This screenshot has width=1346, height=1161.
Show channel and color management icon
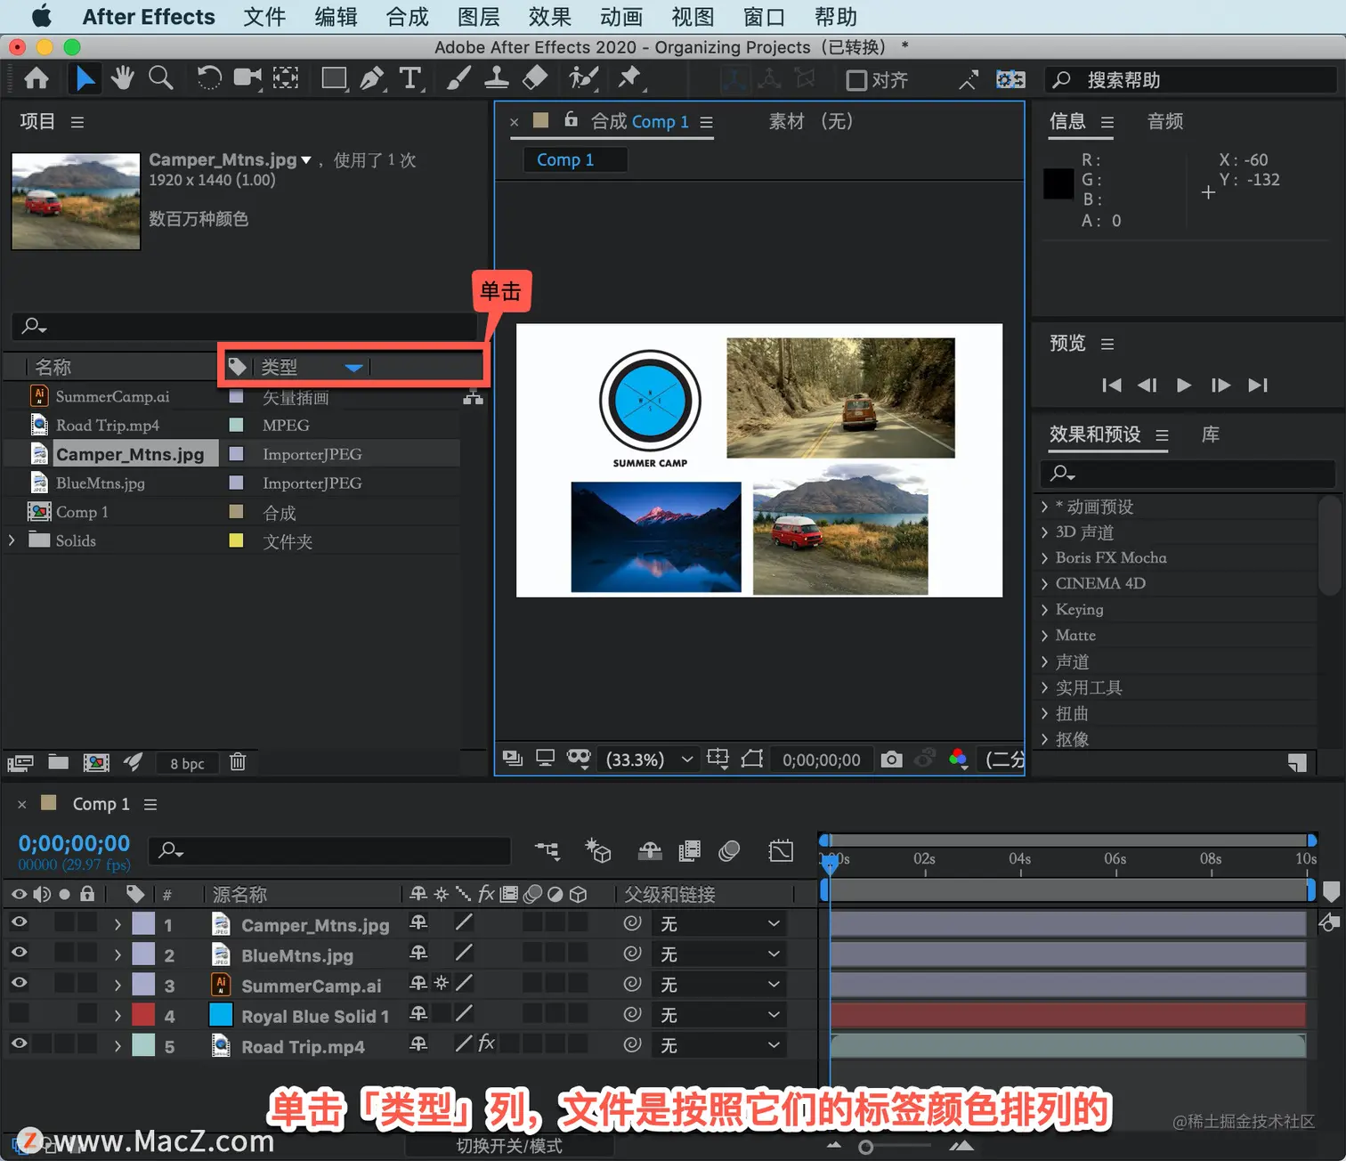[x=958, y=759]
